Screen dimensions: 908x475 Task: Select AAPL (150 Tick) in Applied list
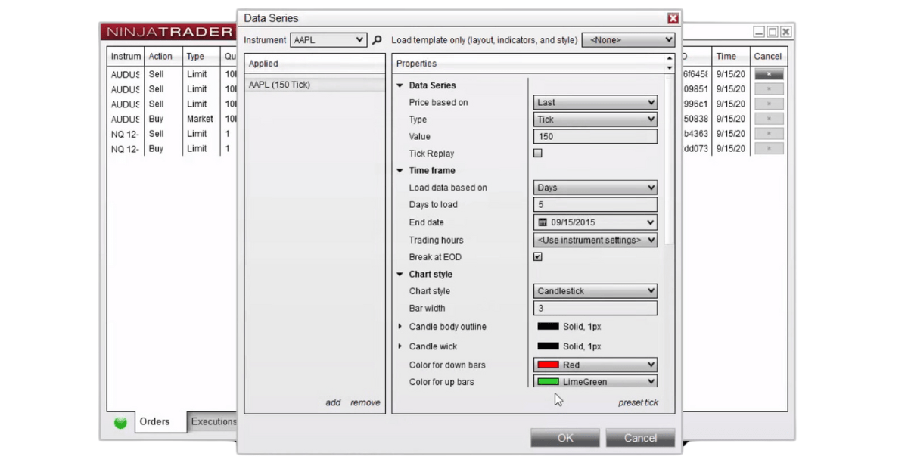[315, 85]
